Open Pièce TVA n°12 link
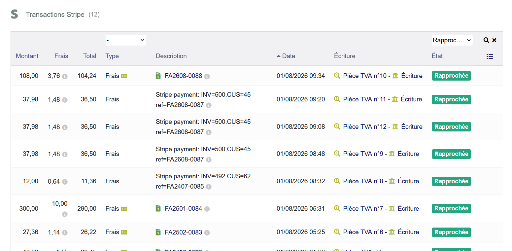Screen dimensions: 512x251 (365, 126)
